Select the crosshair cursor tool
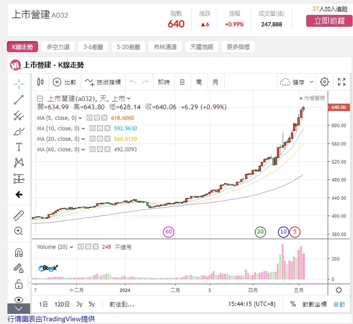The height and width of the screenshot is (324, 353). 19,84
